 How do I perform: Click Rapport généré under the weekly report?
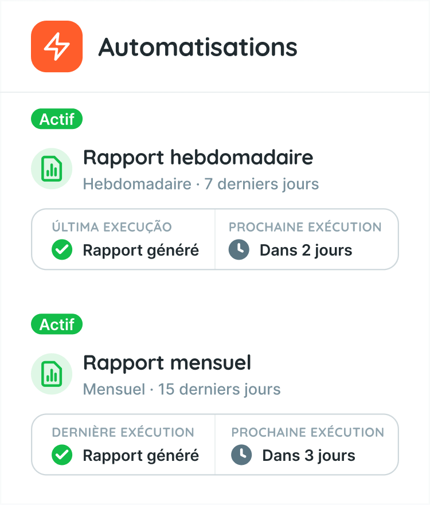tap(140, 250)
